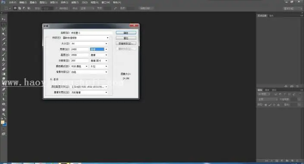Open the color mode dropdown RGB 颜色
This screenshot has width=304, height=164.
(79, 66)
